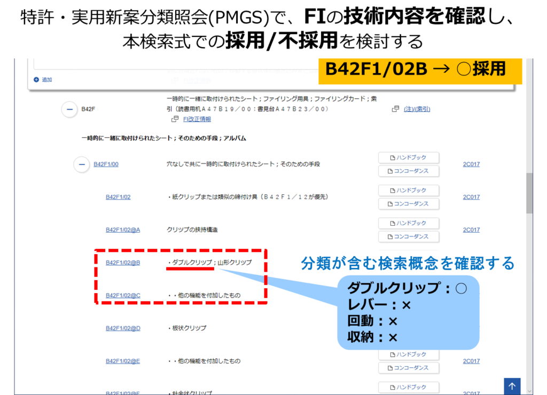Click the popup icon beside (注)(索引)
Image resolution: width=547 pixels, height=395 pixels.
(395, 109)
